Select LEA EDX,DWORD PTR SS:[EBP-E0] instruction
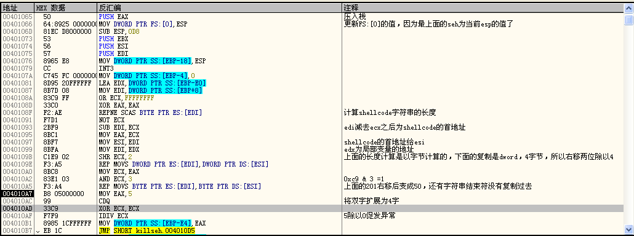 (152, 83)
